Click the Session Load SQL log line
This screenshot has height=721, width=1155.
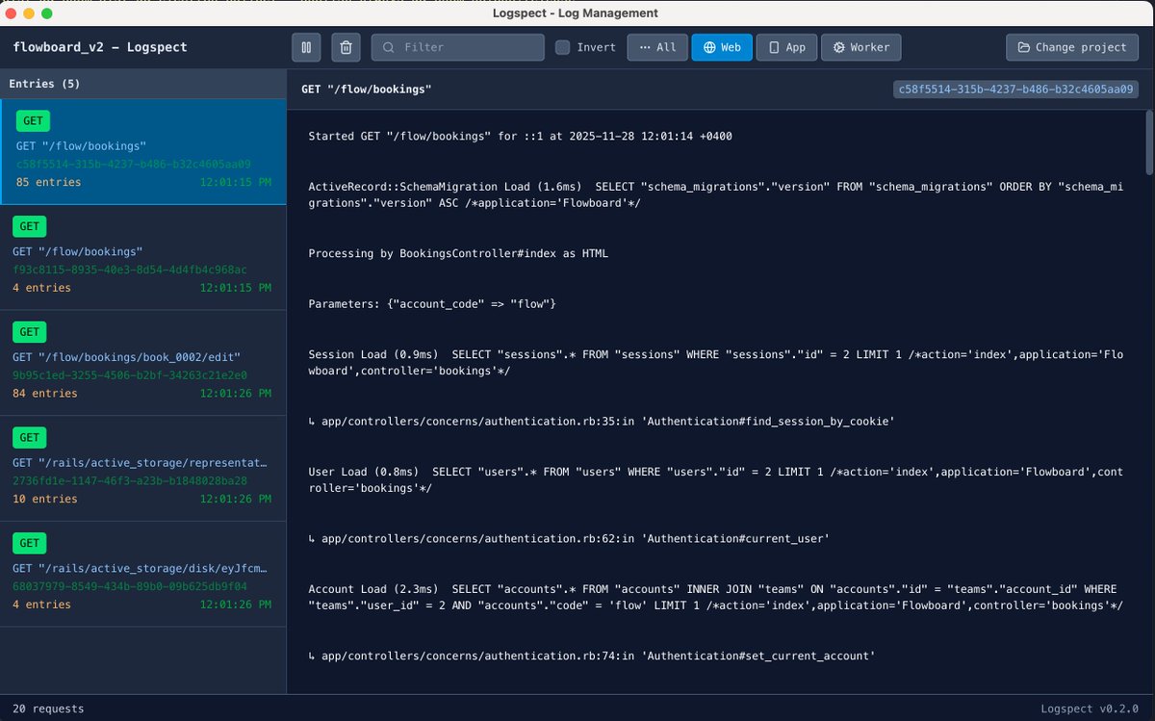716,363
